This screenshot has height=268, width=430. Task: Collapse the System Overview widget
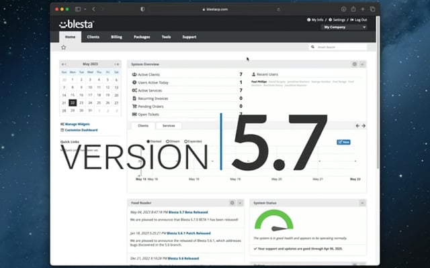point(362,64)
